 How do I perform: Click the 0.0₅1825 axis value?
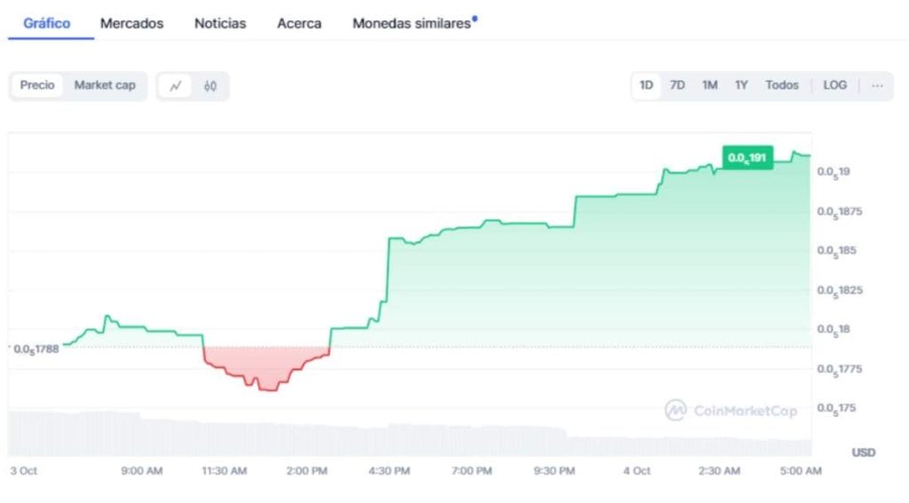click(x=840, y=290)
